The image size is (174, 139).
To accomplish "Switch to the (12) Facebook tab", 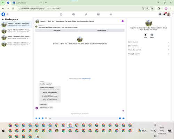I will [x=27, y=3].
